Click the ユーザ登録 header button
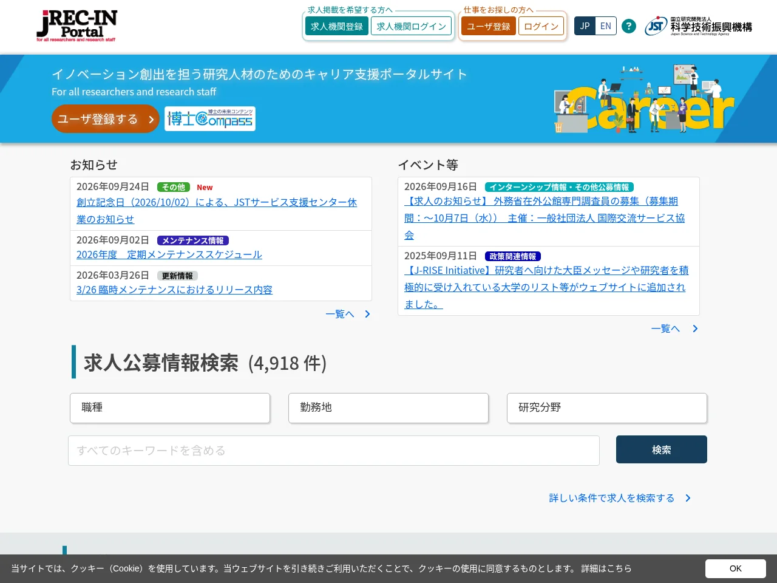The width and height of the screenshot is (777, 583). (489, 26)
